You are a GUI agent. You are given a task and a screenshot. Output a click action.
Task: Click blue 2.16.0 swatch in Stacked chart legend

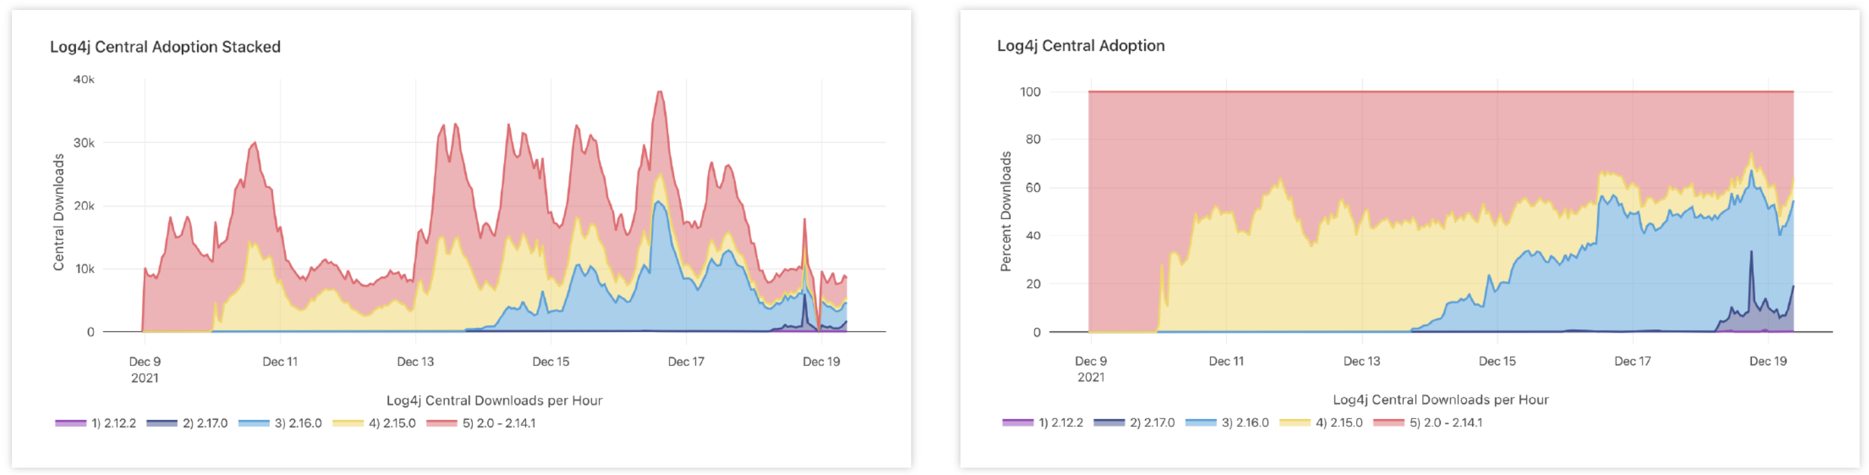(x=254, y=423)
